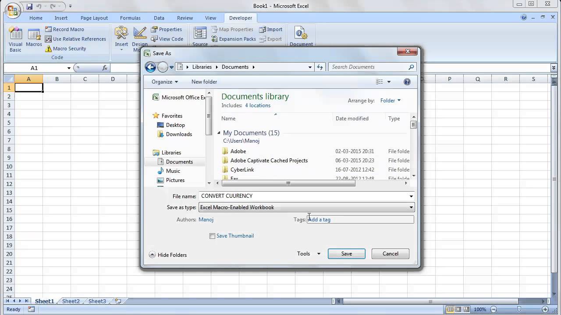Switch to the Page Layout ribbon tab
The height and width of the screenshot is (315, 561).
94,18
